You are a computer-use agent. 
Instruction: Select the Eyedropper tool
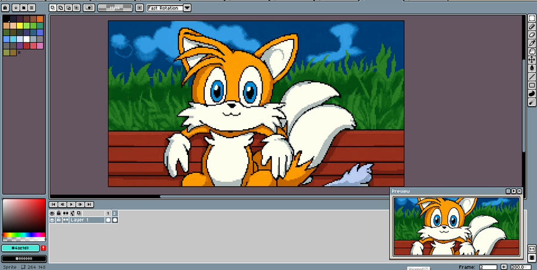(532, 43)
